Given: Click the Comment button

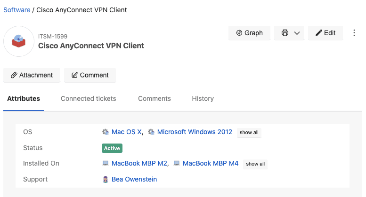Looking at the screenshot, I should click(x=90, y=75).
